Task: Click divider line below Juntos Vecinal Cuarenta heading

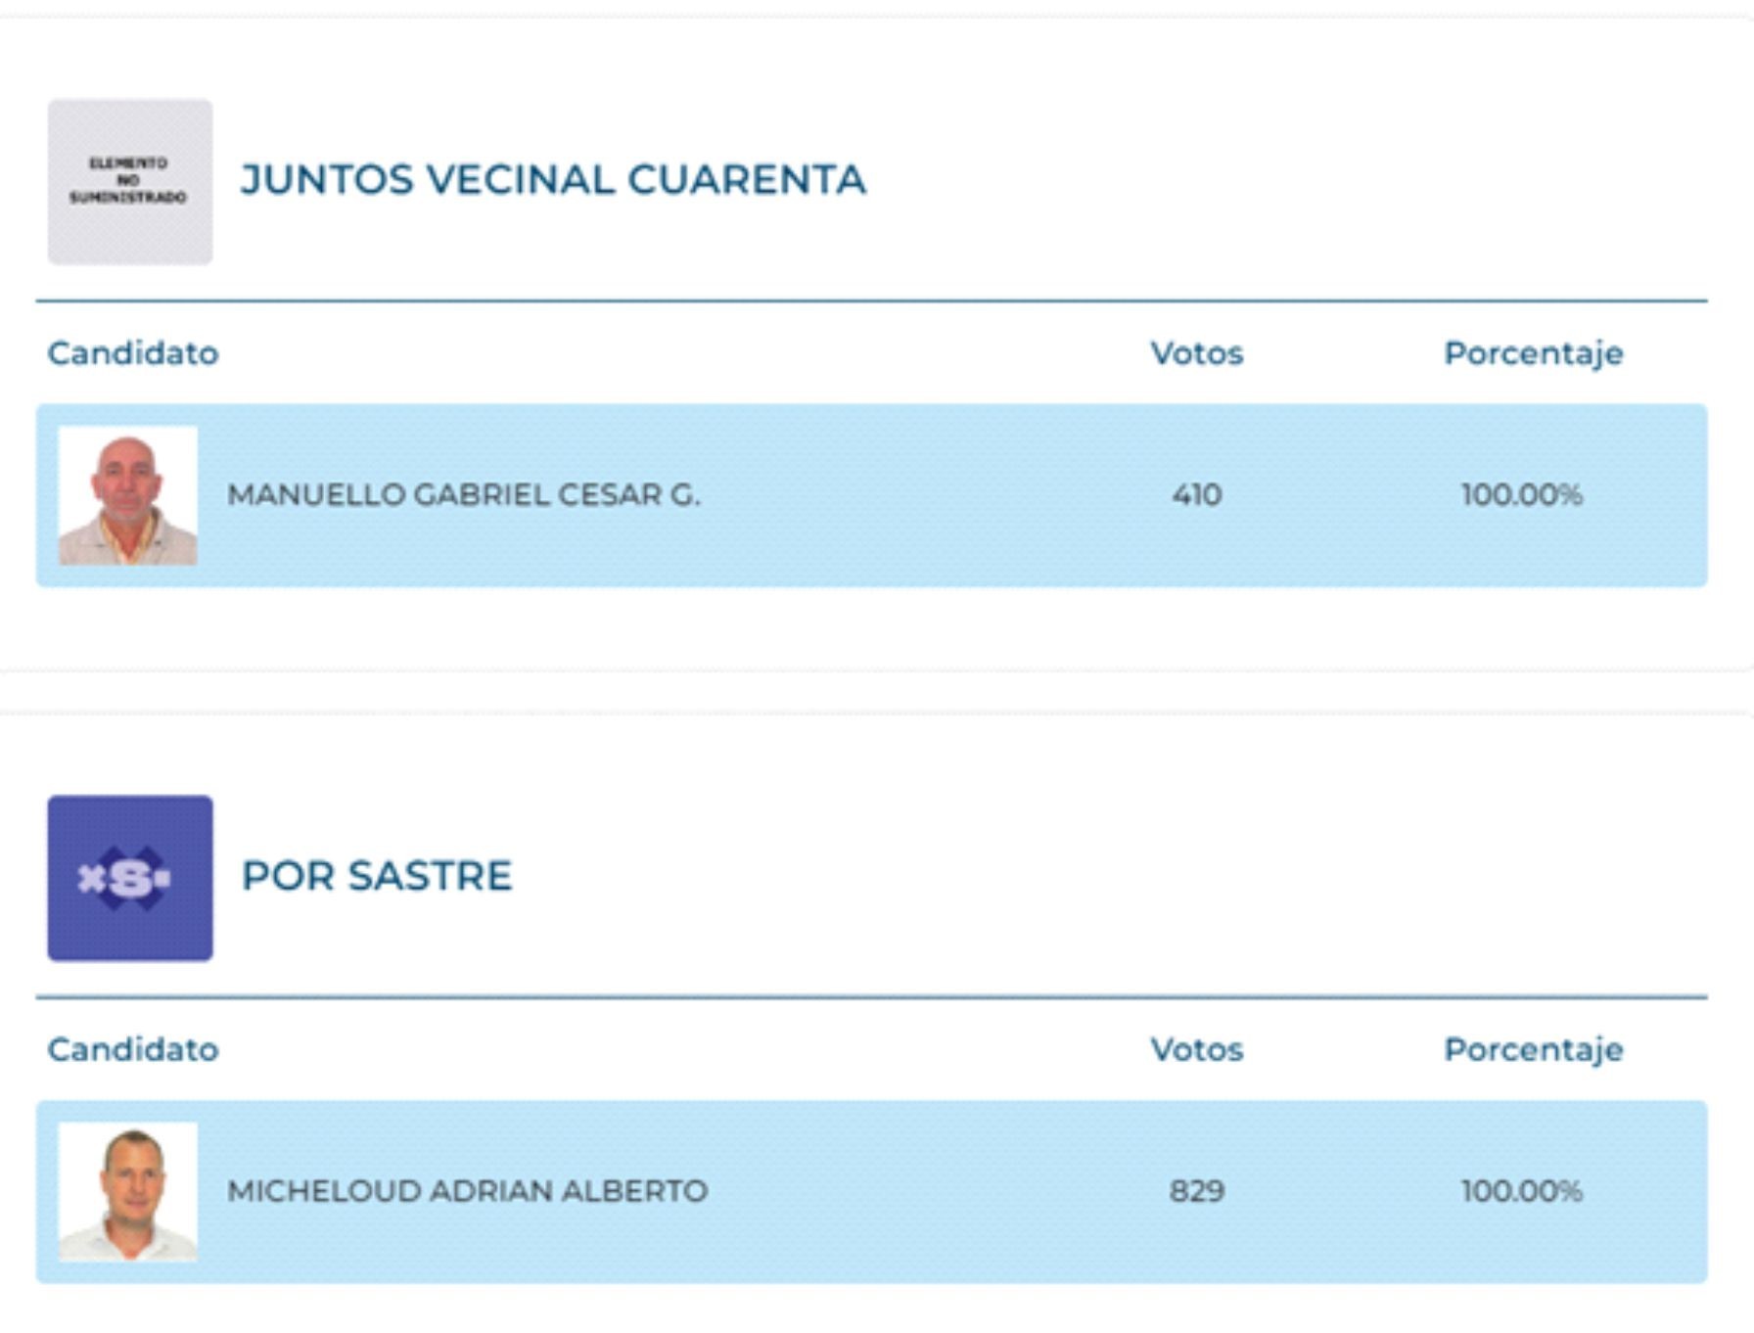Action: point(871,300)
